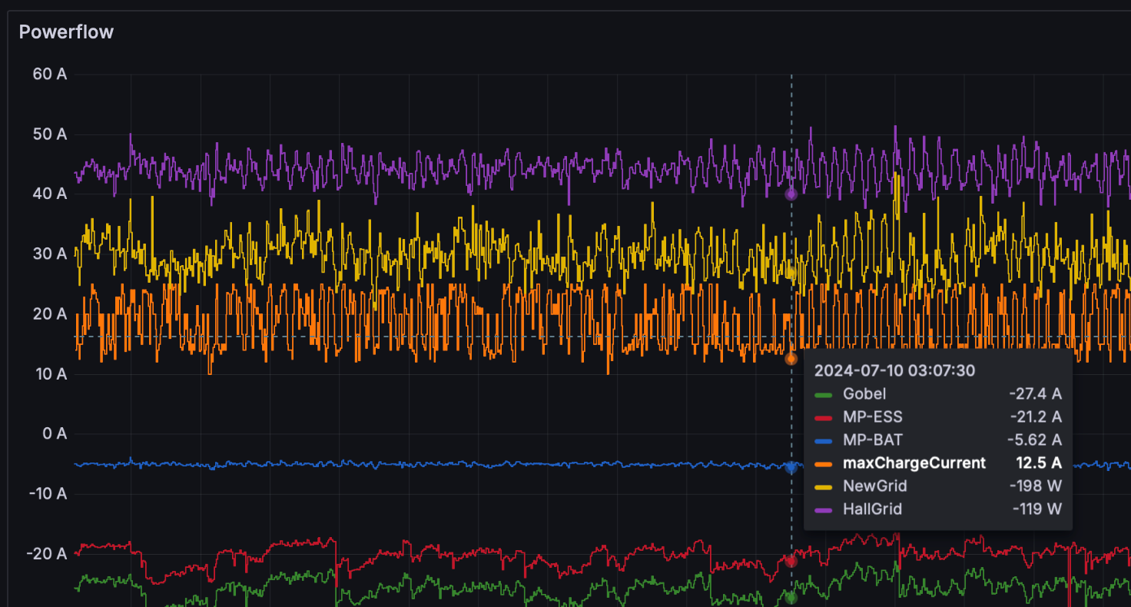Click the Gobel series name in tooltip
The height and width of the screenshot is (607, 1131).
click(x=864, y=394)
